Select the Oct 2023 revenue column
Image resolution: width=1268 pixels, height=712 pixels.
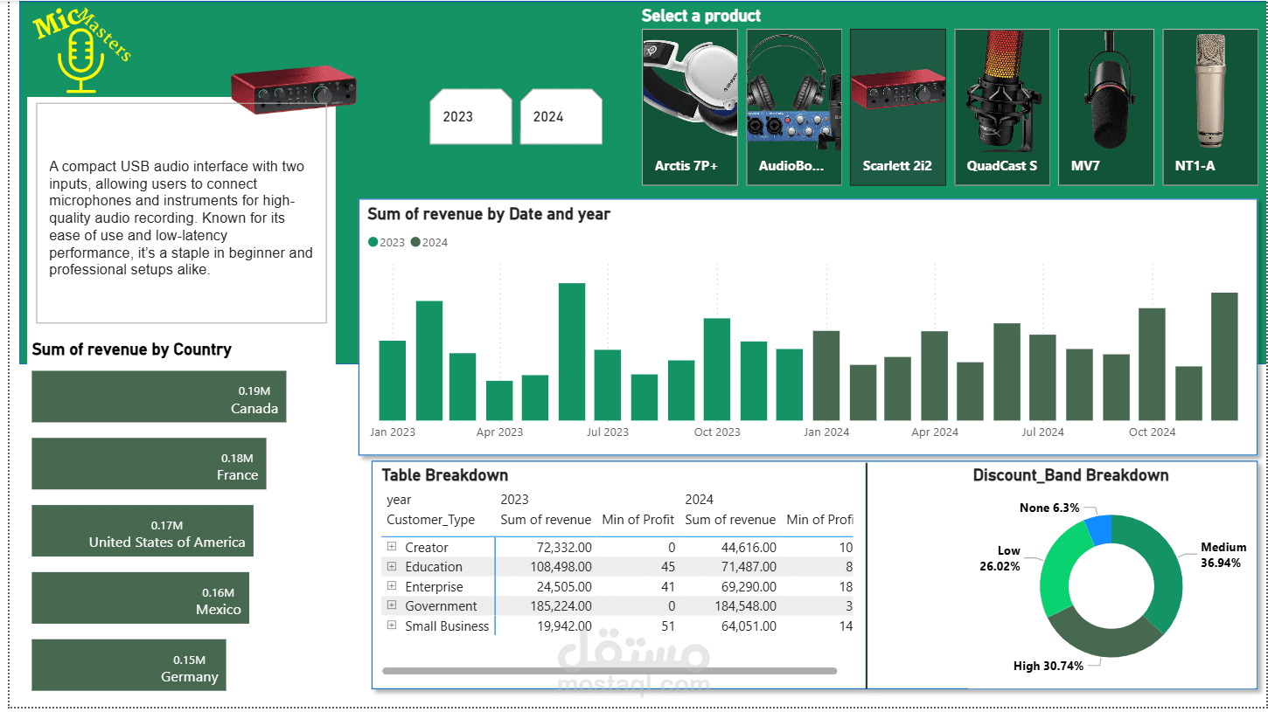point(717,370)
